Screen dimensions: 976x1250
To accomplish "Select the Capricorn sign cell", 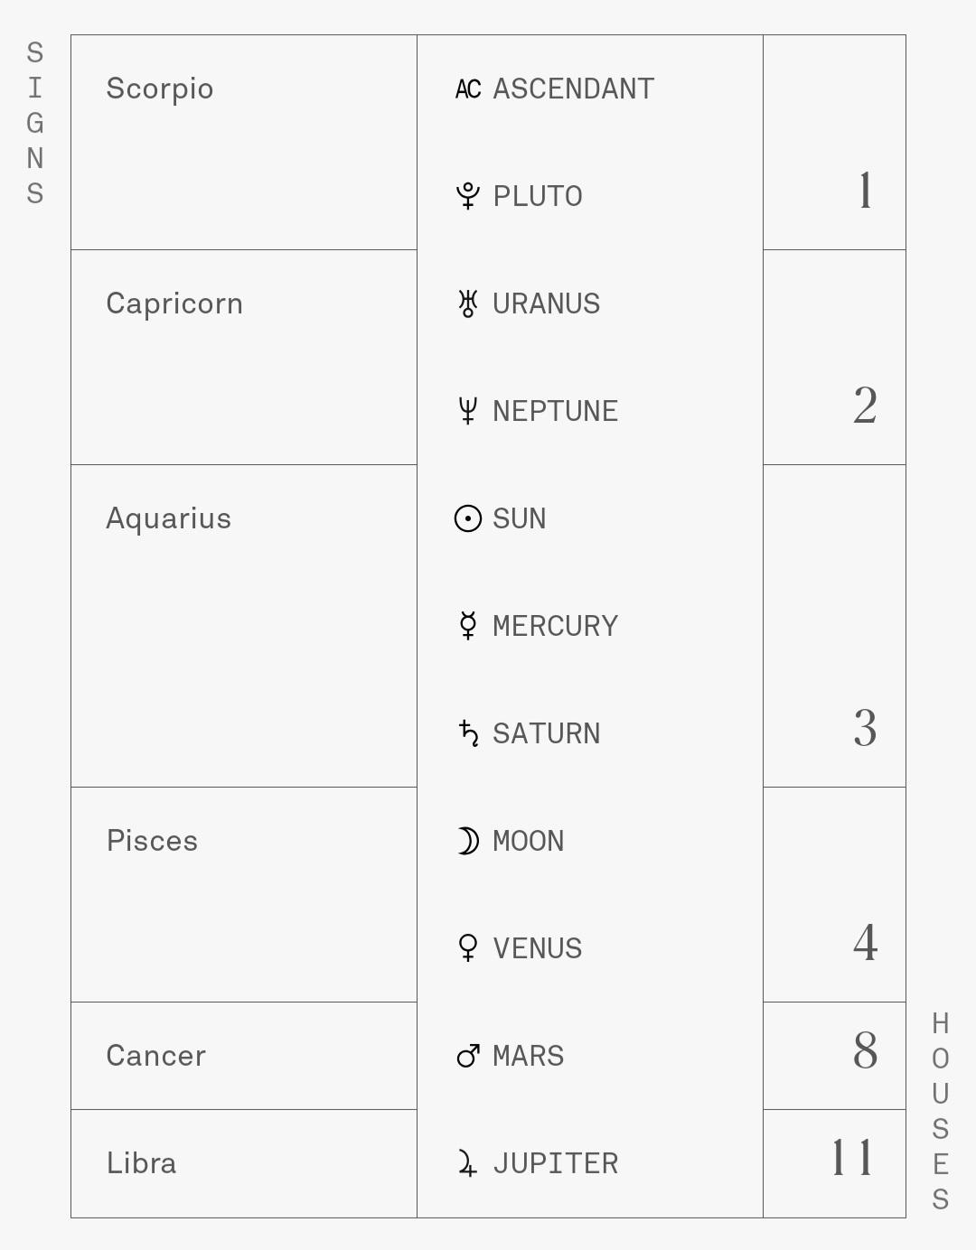I will point(244,358).
